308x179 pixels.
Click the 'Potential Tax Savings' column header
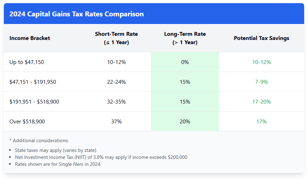261,38
